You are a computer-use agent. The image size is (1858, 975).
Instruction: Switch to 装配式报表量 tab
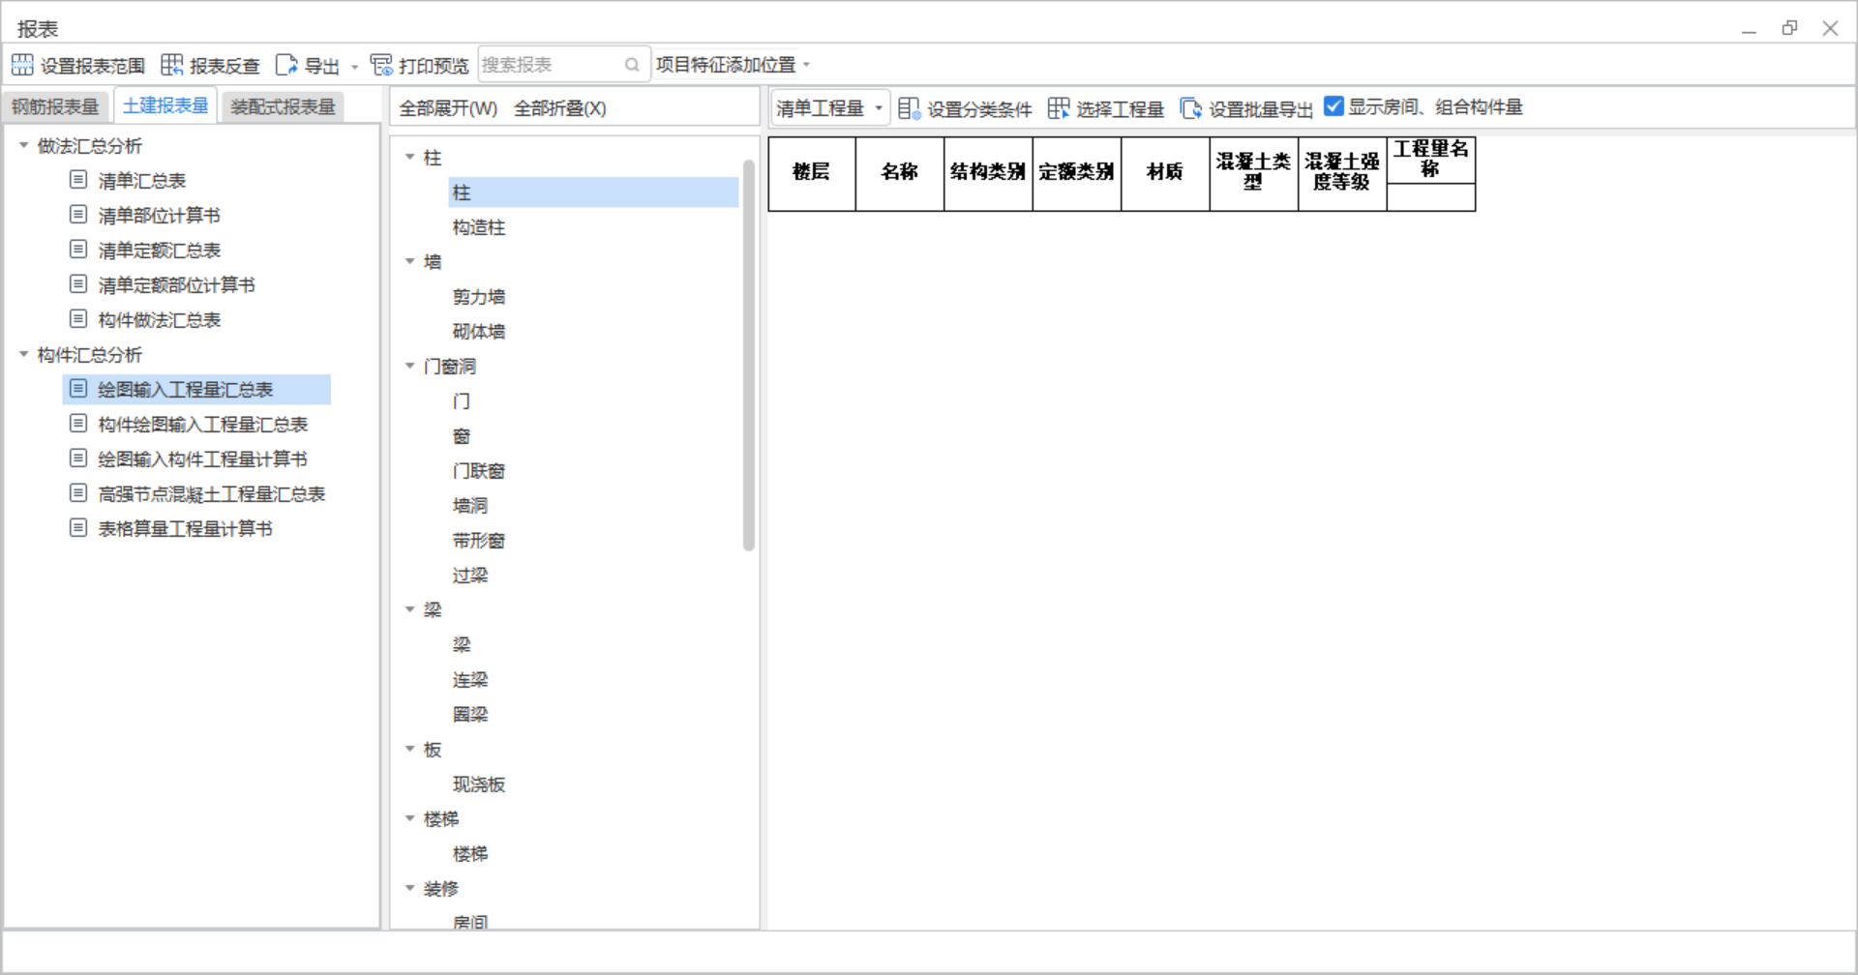(283, 106)
